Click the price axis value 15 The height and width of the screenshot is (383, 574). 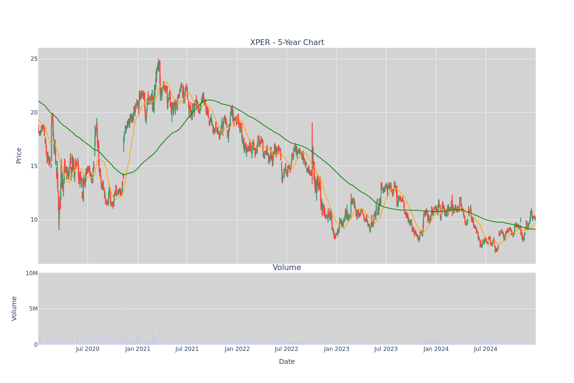pyautogui.click(x=34, y=166)
